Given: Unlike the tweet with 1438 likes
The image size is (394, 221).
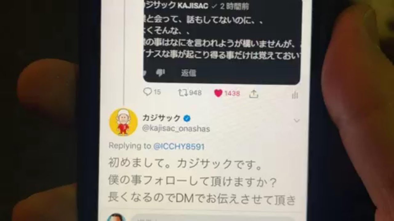Looking at the screenshot, I should click(218, 93).
